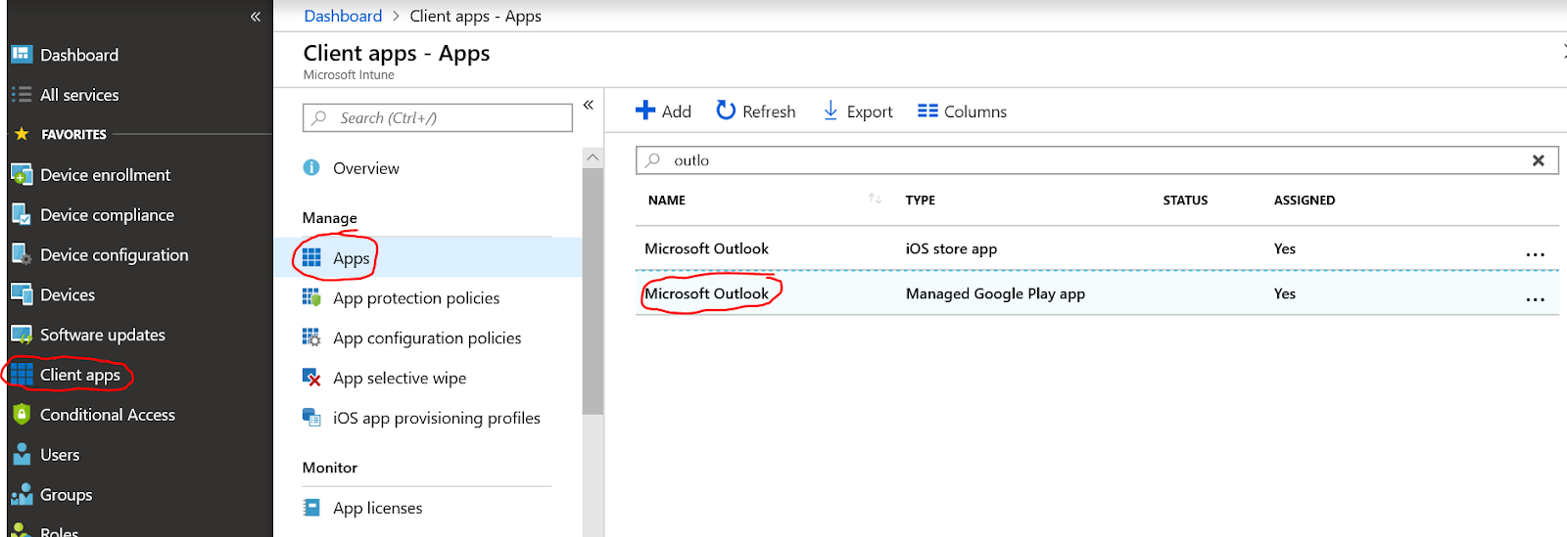Open All services
The width and height of the screenshot is (1567, 537).
(x=79, y=95)
